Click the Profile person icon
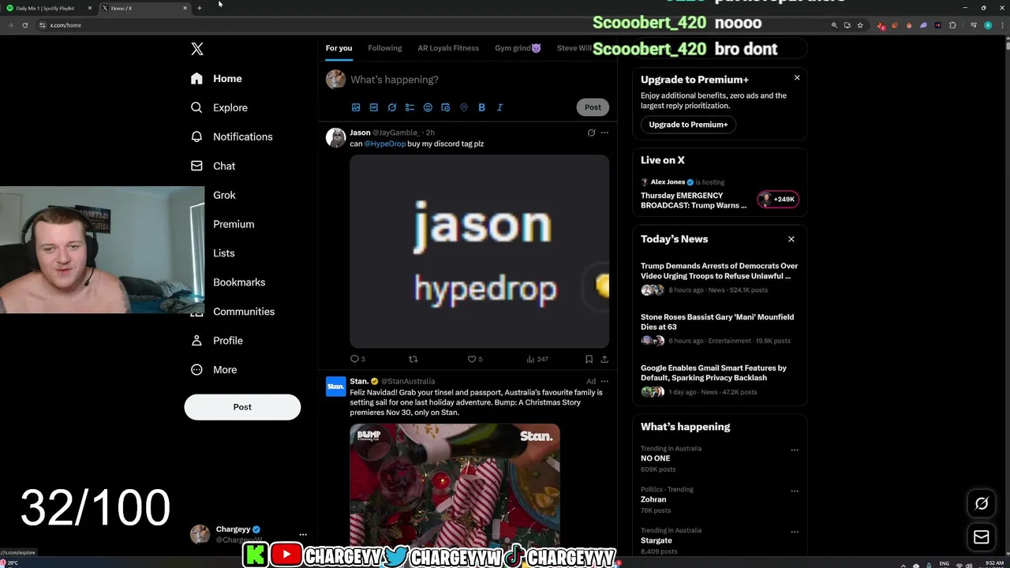 coord(196,341)
